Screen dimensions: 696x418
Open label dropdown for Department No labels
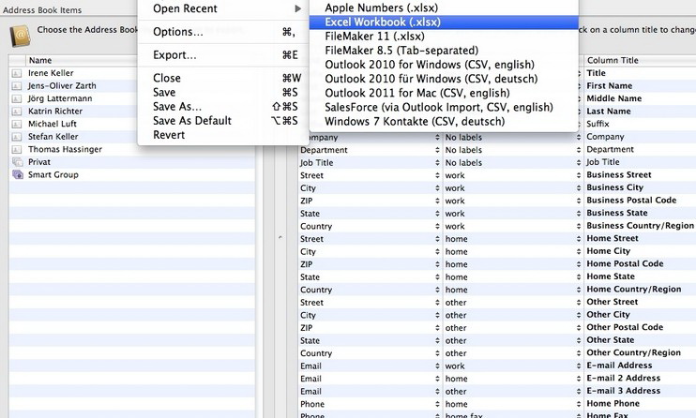tap(579, 150)
